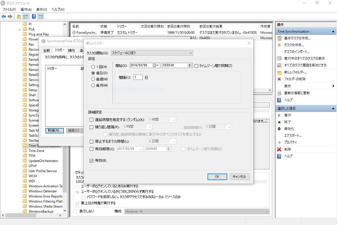The height and width of the screenshot is (225, 337).
Task: Expand the PLA folder tree node
Action: (x=19, y=29)
